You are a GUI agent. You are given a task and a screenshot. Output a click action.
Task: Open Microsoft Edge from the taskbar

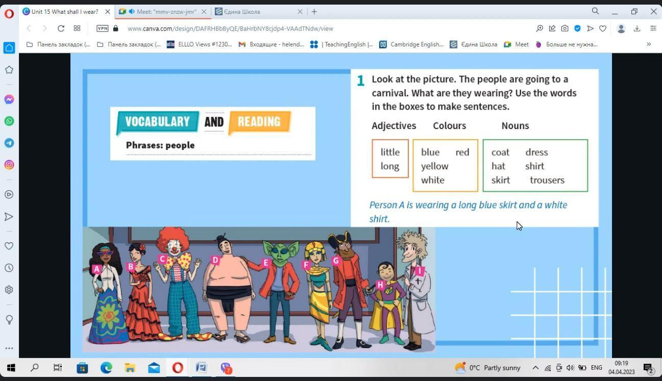click(106, 368)
